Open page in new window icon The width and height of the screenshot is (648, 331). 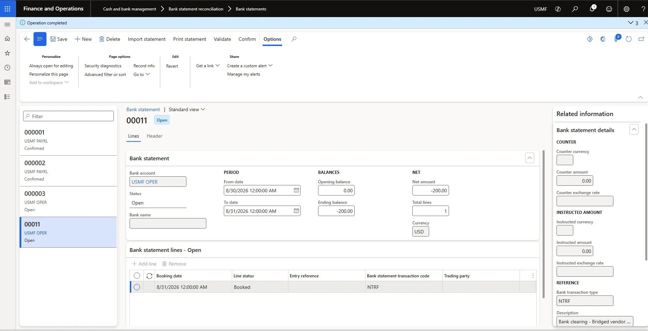pos(641,39)
